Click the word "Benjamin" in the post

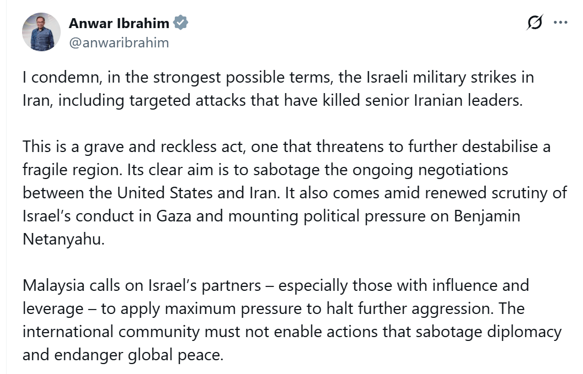[x=486, y=215]
